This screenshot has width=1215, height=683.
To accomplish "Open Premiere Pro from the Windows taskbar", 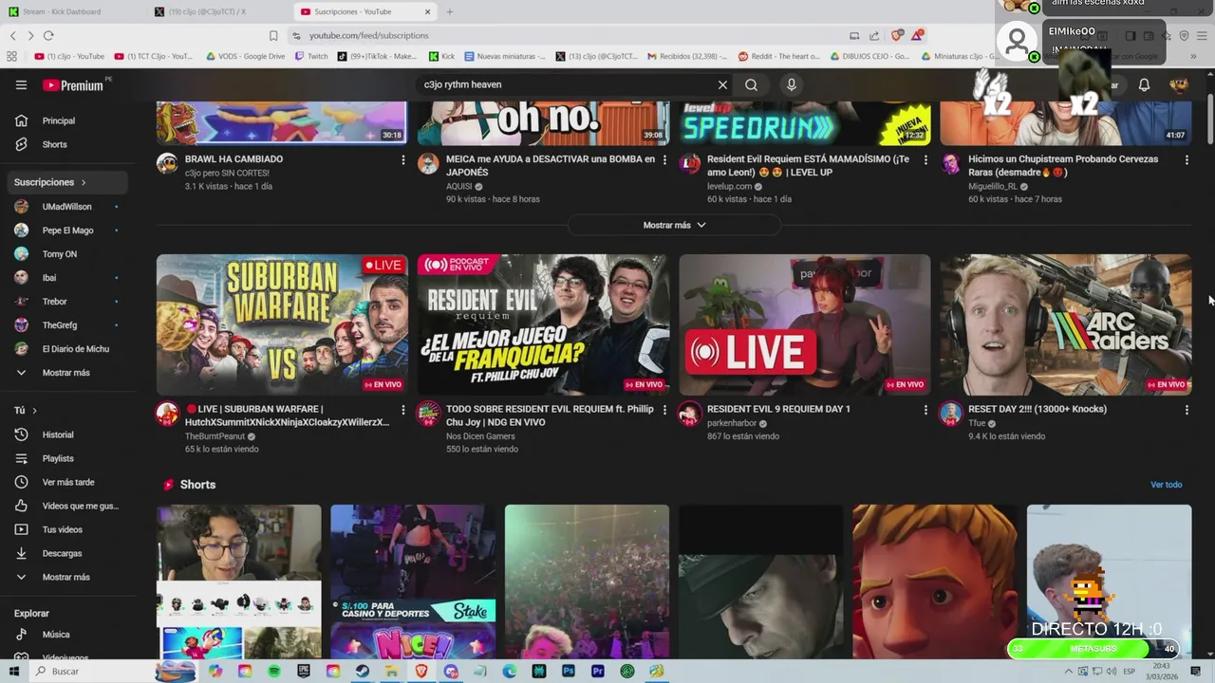I will (x=598, y=671).
